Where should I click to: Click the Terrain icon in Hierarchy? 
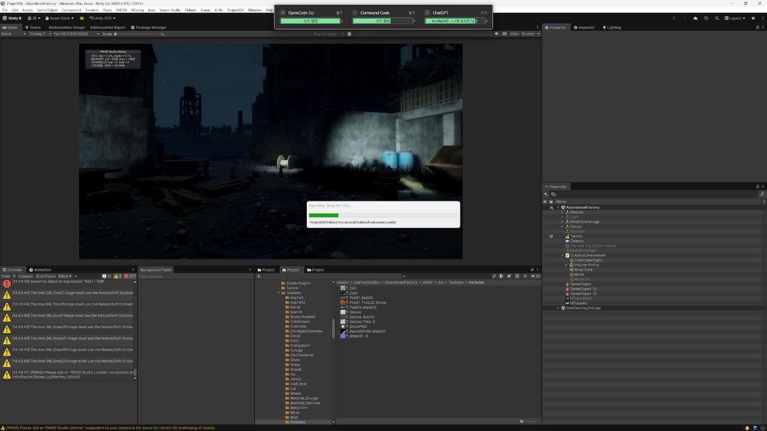567,236
